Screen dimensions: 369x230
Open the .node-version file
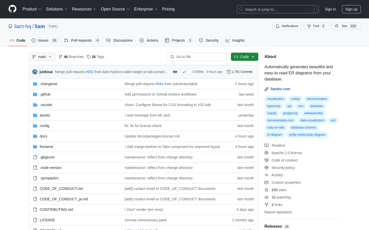50,168
